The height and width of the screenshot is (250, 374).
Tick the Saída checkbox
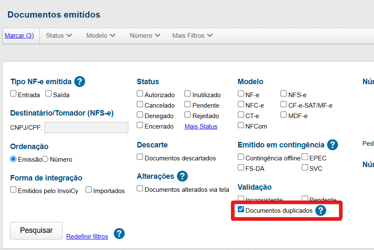49,94
